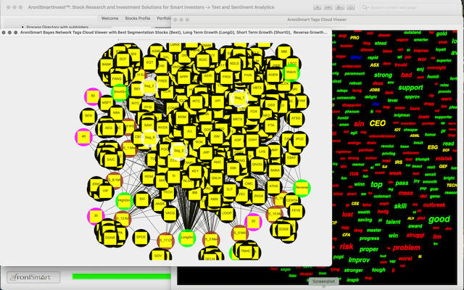
Task: Click the circle button beside the search field
Action: (351, 7)
